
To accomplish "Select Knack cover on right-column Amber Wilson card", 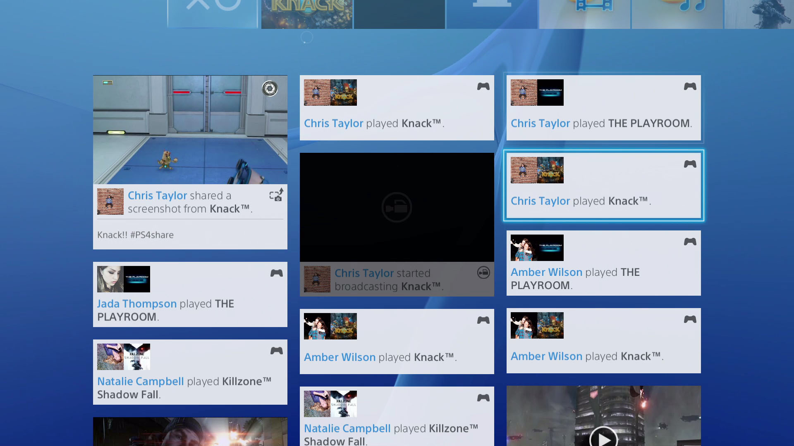I will tap(550, 325).
